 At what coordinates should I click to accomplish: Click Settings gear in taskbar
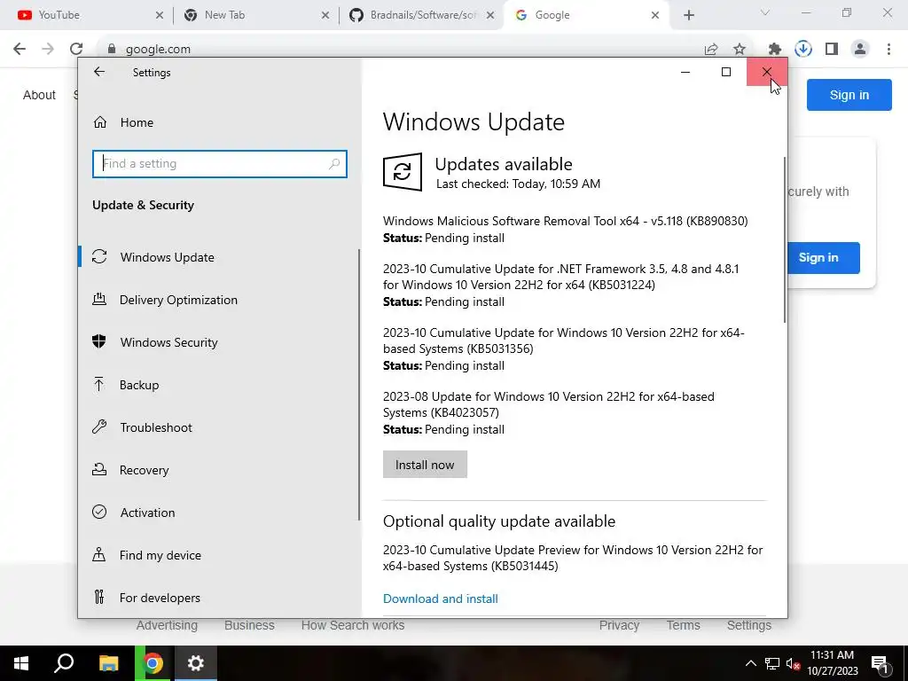point(196,663)
